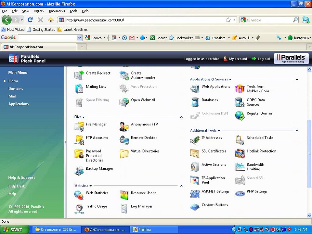
Task: Open the History menu
Action: click(x=39, y=11)
